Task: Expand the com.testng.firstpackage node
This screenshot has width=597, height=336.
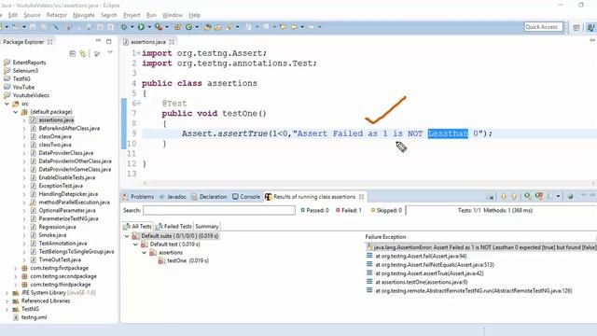Action: [x=16, y=268]
